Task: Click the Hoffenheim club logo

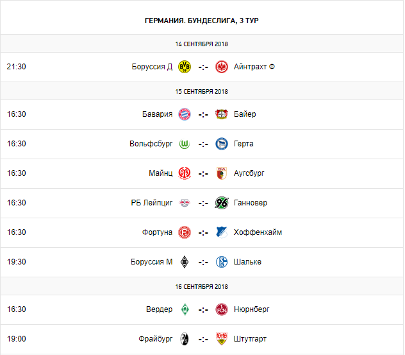Action: 222,232
